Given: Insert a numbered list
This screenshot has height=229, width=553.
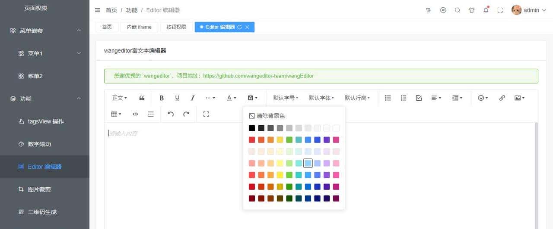Looking at the screenshot, I should pos(404,98).
